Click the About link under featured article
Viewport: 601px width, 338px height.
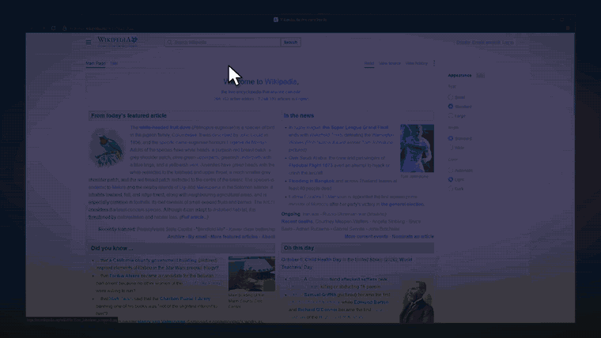268,237
